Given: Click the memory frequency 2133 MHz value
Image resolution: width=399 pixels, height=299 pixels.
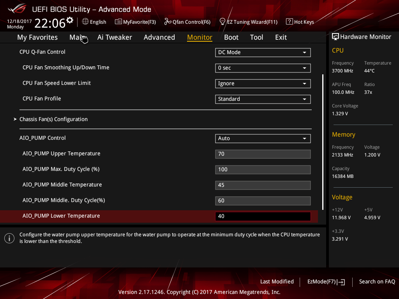Looking at the screenshot, I should [x=342, y=155].
